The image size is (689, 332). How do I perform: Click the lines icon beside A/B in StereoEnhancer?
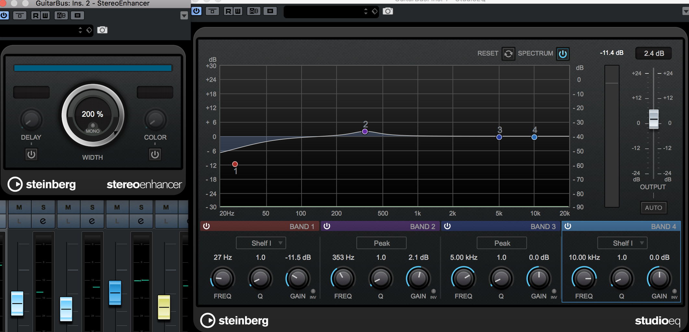[x=77, y=15]
